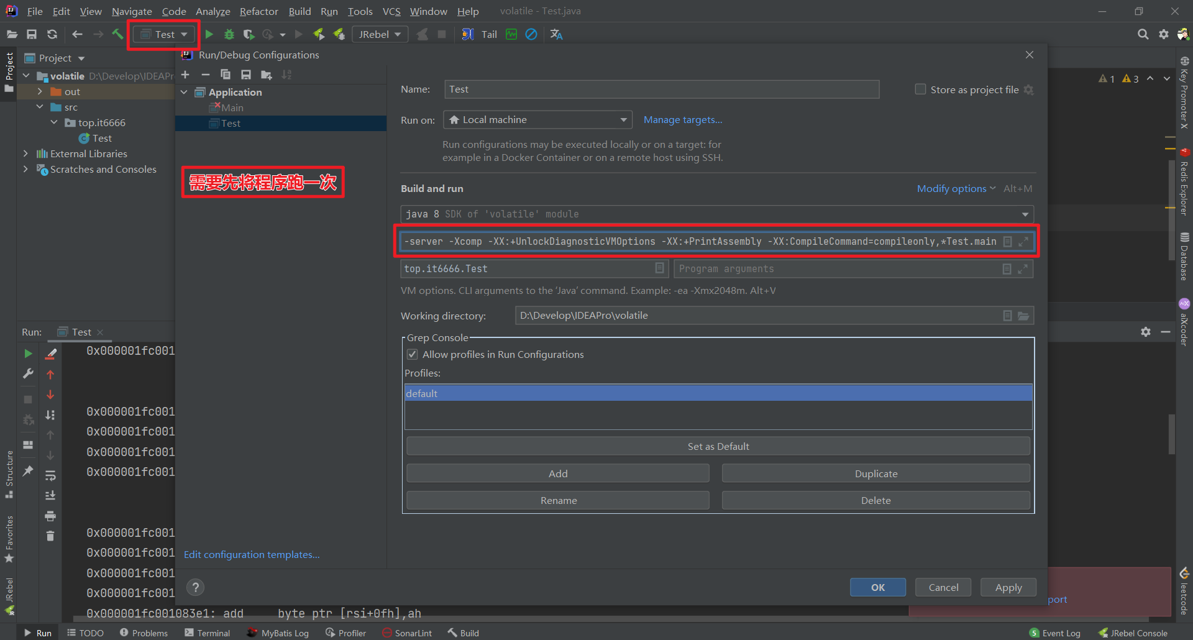Browse working directory folder icon

coord(1023,316)
